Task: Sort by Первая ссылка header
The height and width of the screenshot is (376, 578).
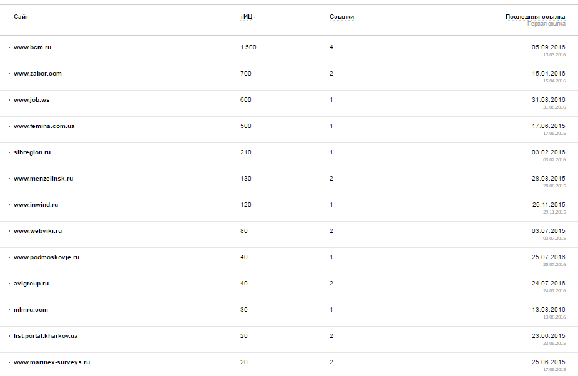Action: (x=546, y=24)
